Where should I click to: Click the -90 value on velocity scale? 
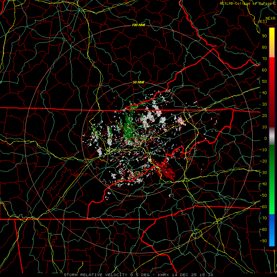(263, 241)
